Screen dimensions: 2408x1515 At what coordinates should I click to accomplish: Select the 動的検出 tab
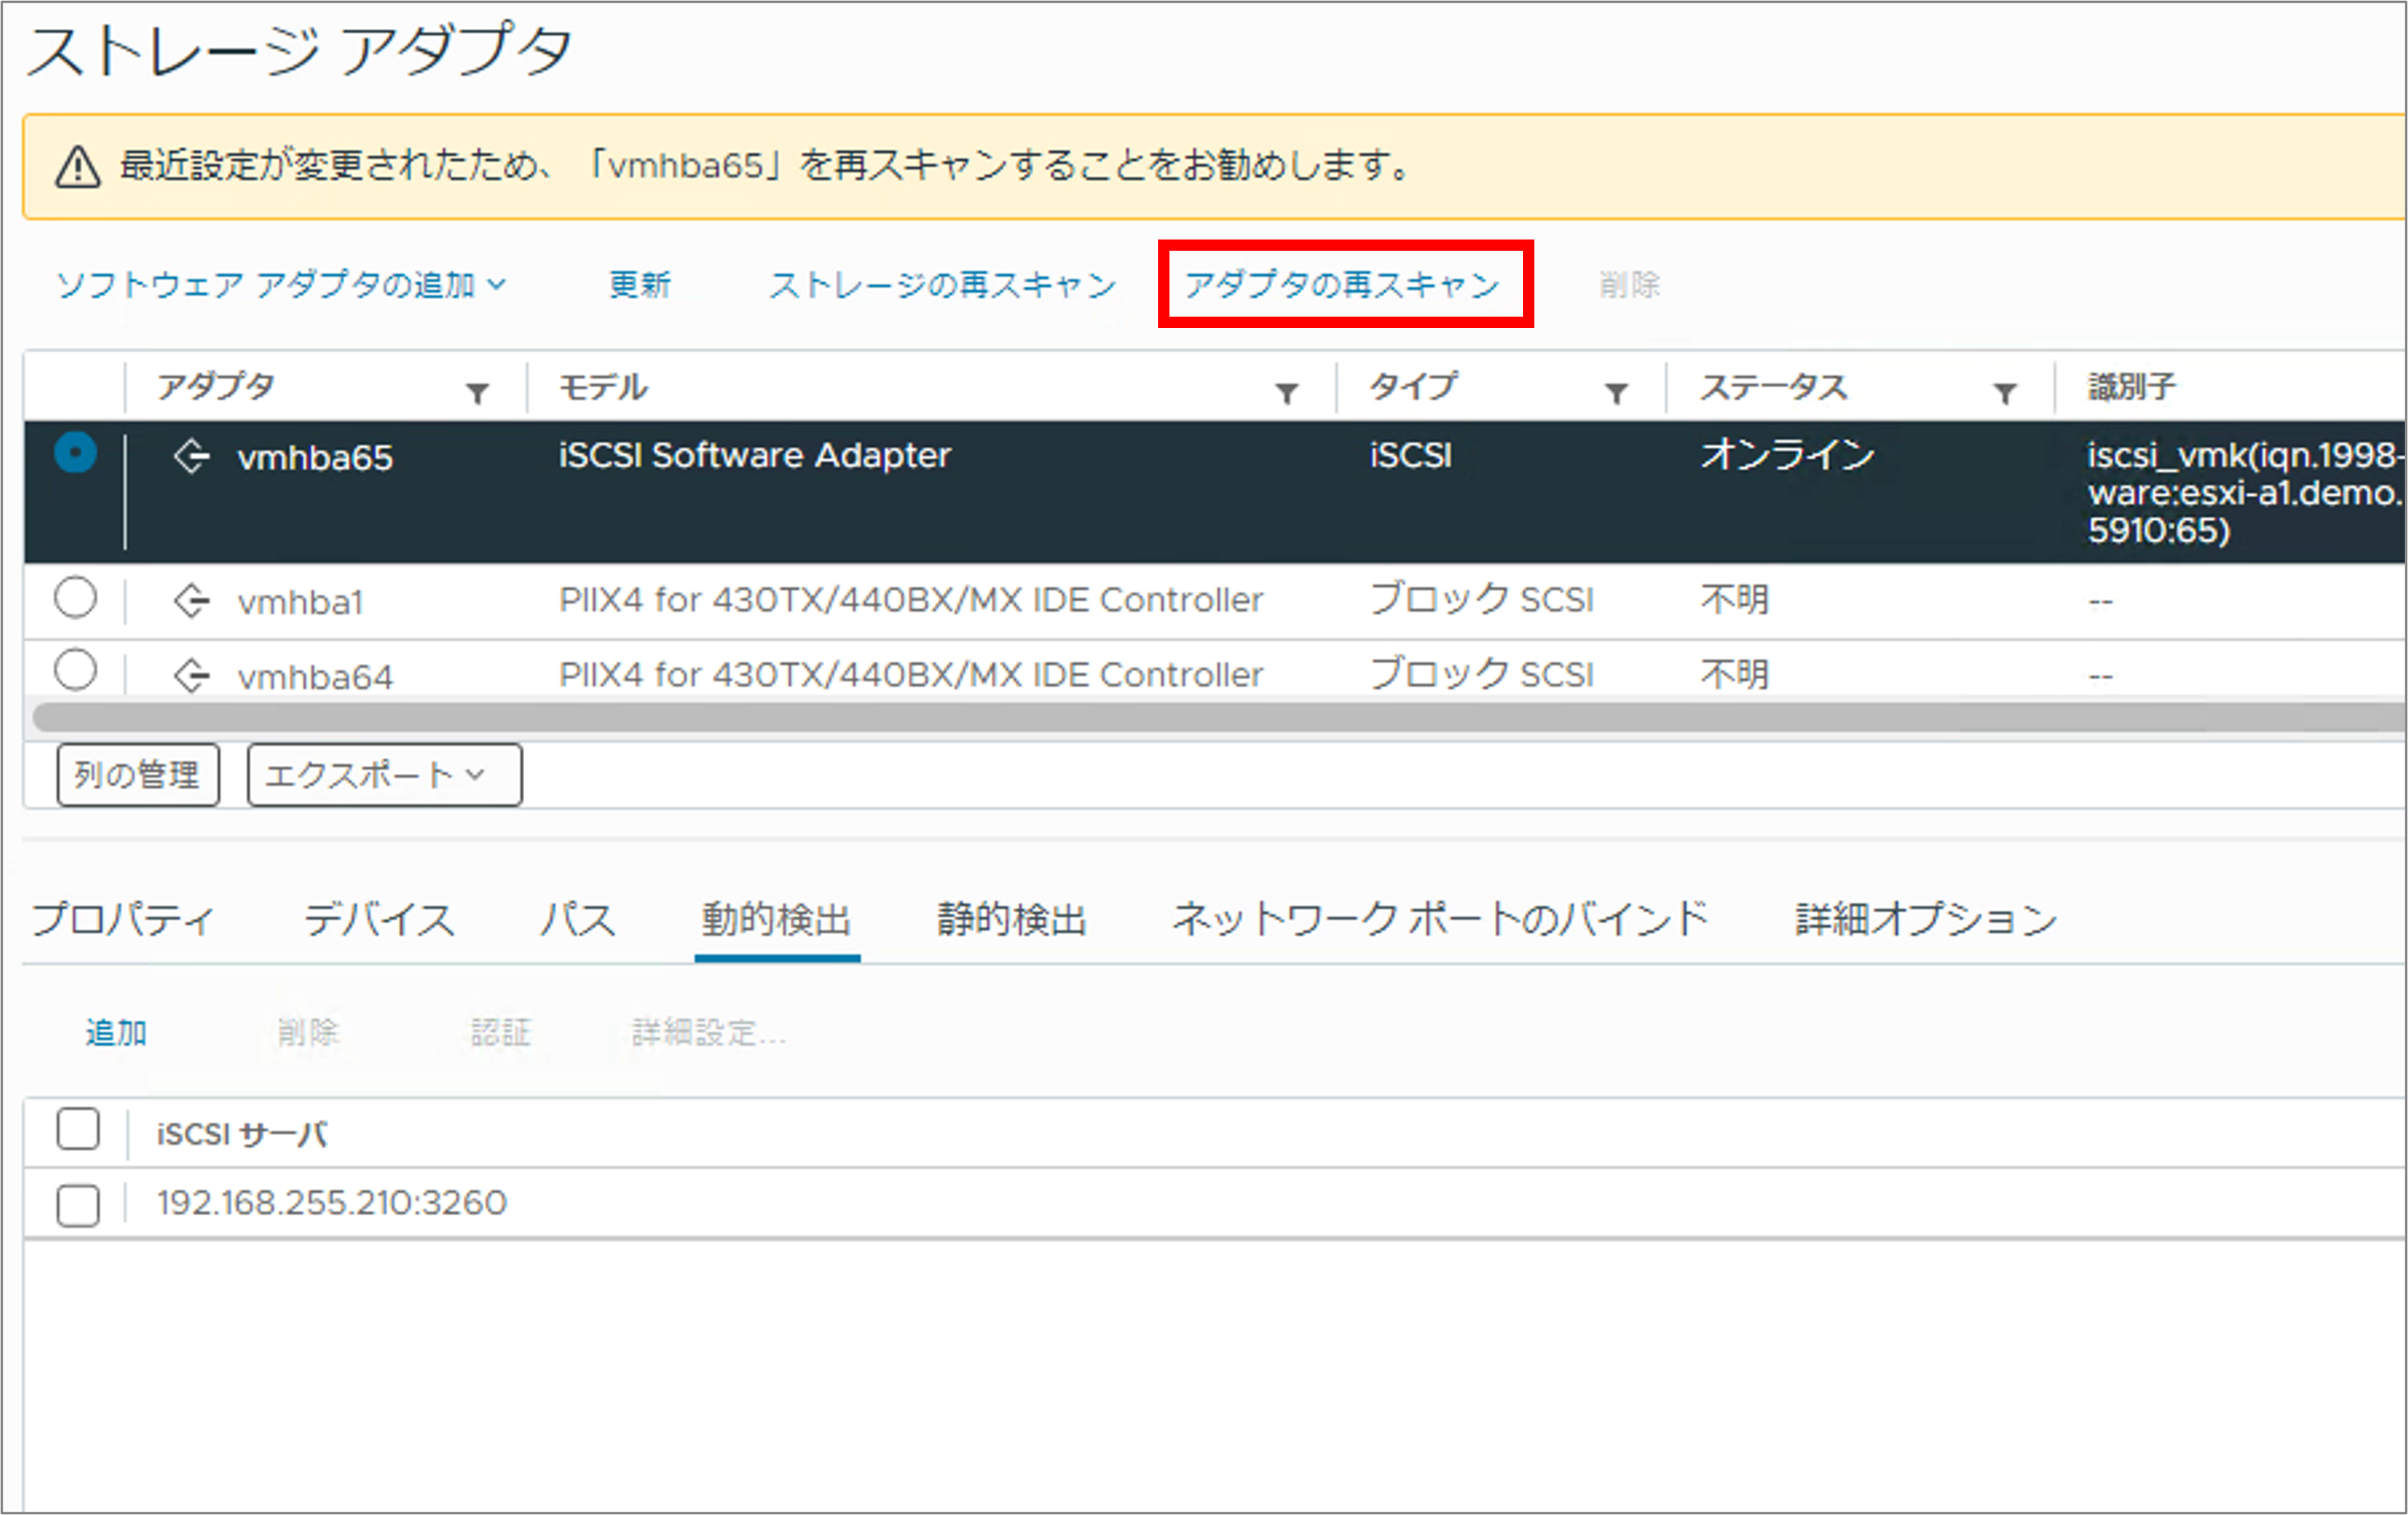tap(776, 919)
